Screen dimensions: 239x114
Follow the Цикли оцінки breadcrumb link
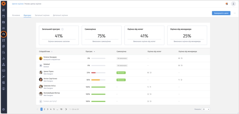tap(18, 4)
